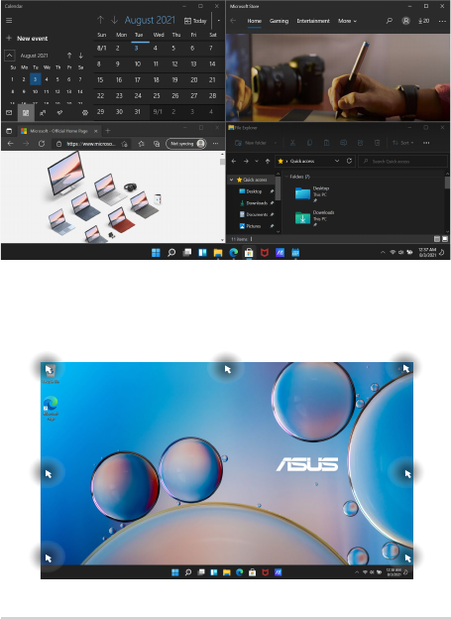The image size is (451, 619).
Task: Click the Edge address bar URL
Action: point(91,144)
